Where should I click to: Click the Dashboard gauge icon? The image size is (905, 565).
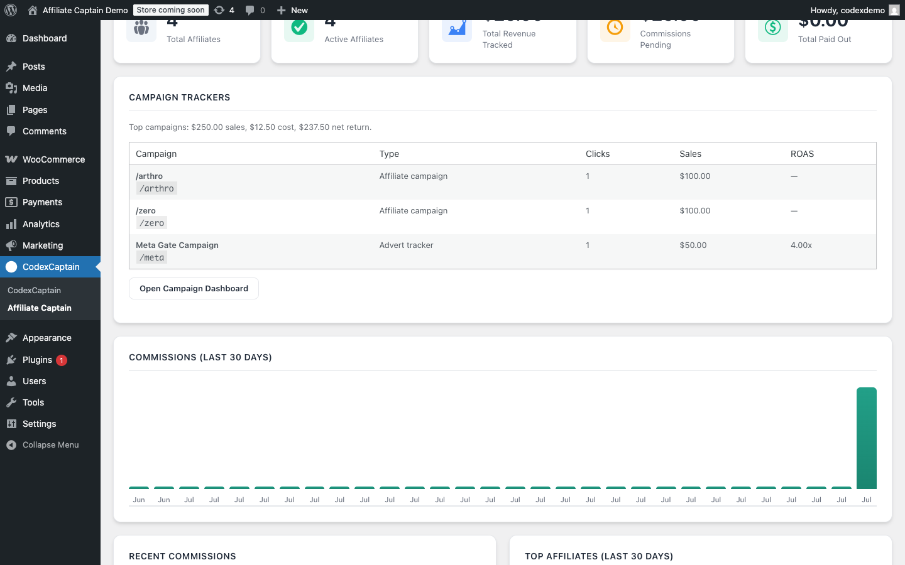(11, 38)
